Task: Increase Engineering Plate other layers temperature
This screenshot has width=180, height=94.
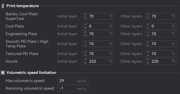Action: click(x=148, y=32)
